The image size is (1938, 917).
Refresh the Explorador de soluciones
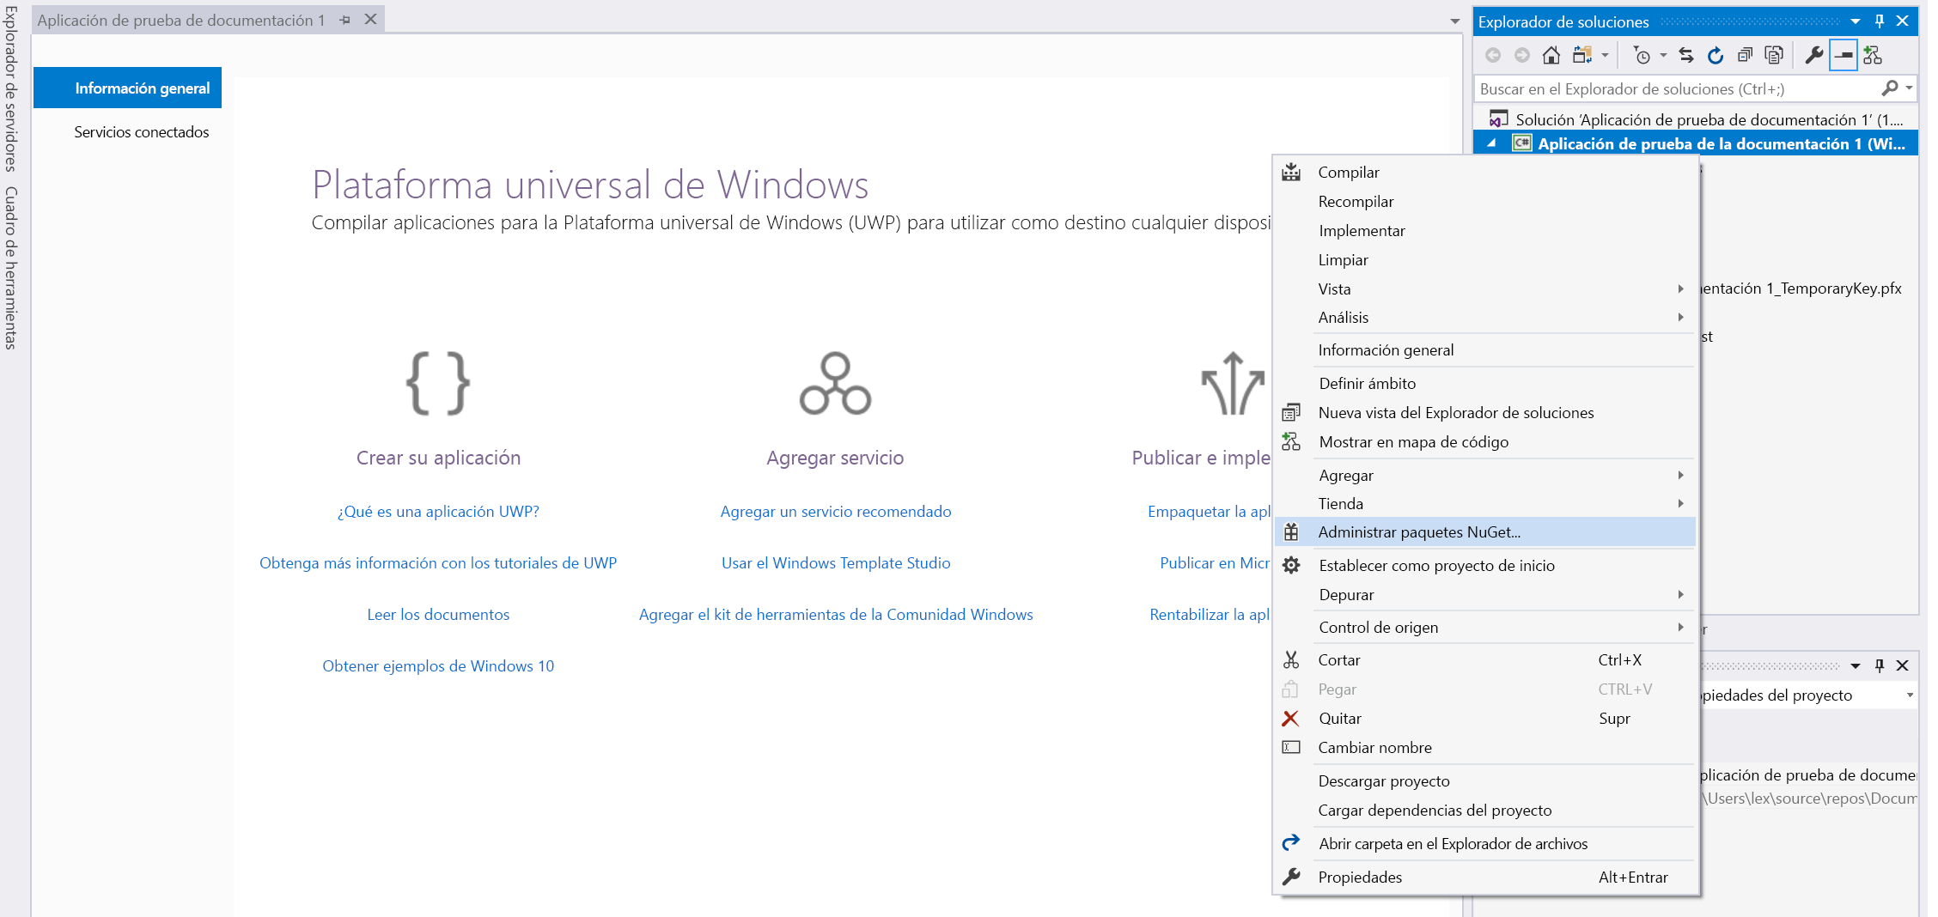pos(1716,54)
